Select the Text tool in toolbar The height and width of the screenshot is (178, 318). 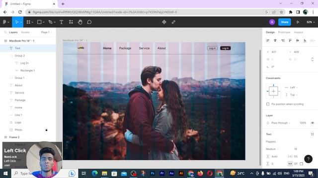61,22
